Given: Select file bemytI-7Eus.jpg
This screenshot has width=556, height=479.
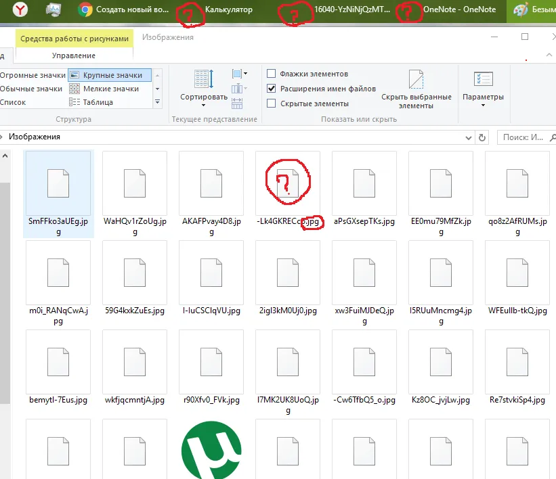Looking at the screenshot, I should 58,367.
